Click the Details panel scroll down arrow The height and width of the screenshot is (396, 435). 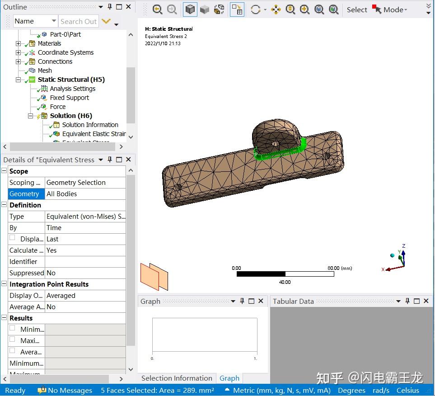point(131,370)
